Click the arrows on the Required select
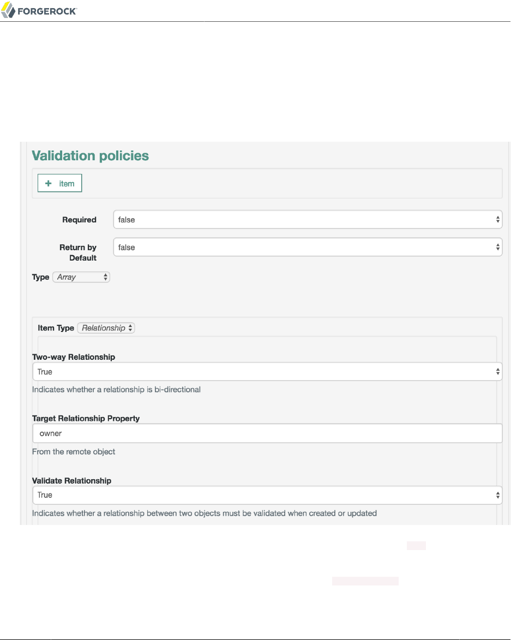The height and width of the screenshot is (640, 511). 497,220
